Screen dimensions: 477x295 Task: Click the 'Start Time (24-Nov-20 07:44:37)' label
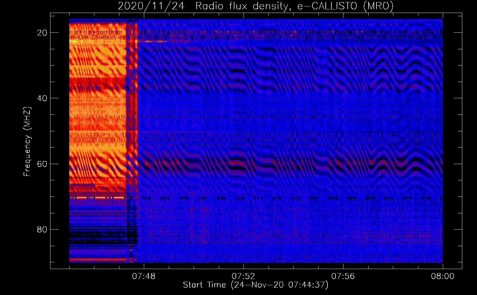click(x=256, y=285)
